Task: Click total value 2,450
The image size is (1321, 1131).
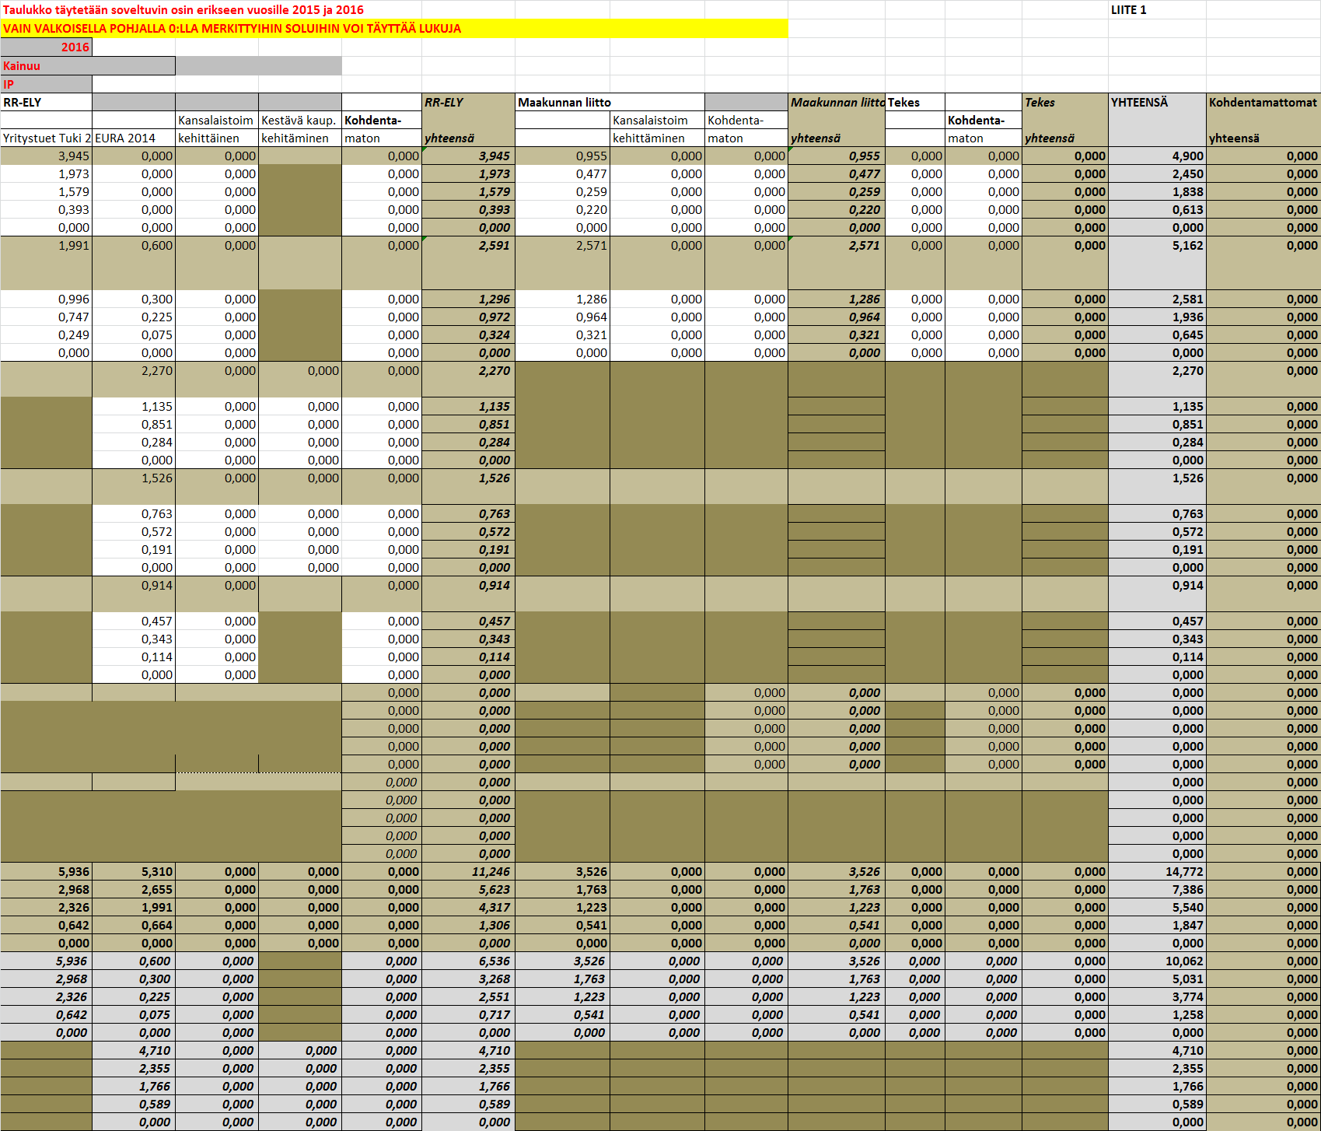Action: point(1157,173)
